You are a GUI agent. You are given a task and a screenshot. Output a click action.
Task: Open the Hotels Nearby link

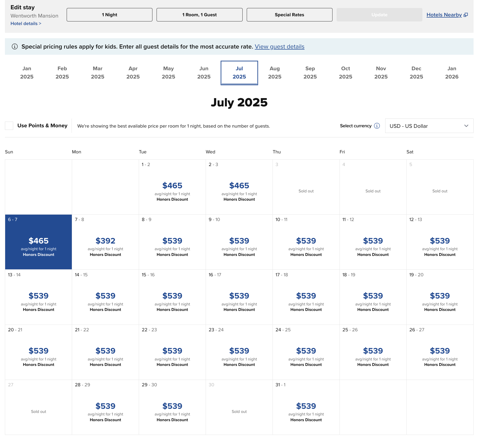444,15
